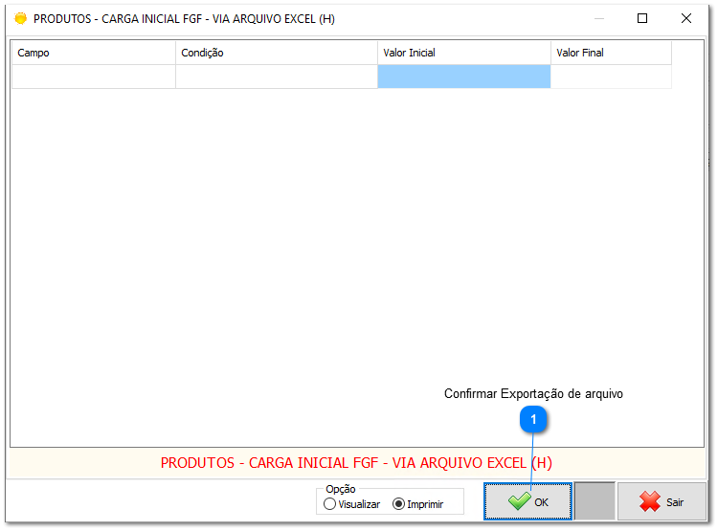Click the Campo column header
718x531 pixels.
pos(94,53)
